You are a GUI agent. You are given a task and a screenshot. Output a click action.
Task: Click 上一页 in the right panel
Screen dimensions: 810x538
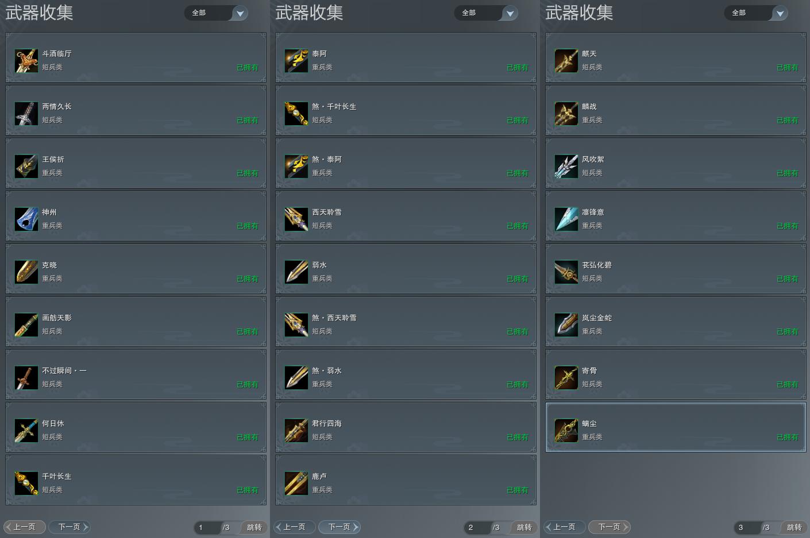click(x=565, y=527)
